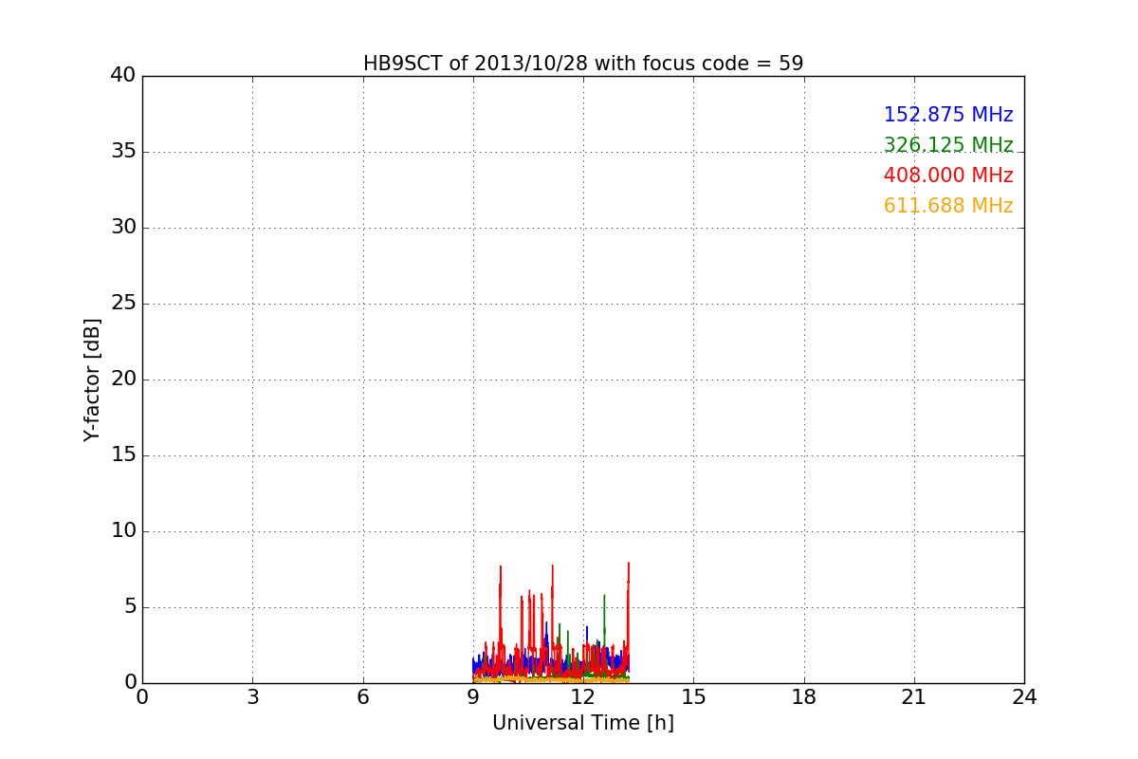Click the x-axis tick label 12
This screenshot has height=759, width=1138.
pos(583,697)
